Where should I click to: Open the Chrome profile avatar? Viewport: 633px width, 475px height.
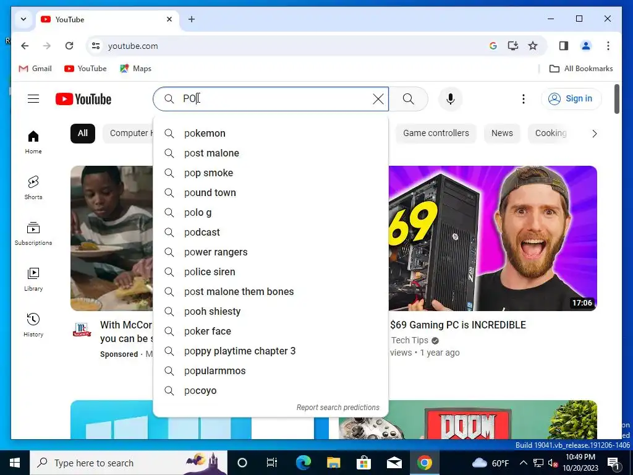point(586,46)
